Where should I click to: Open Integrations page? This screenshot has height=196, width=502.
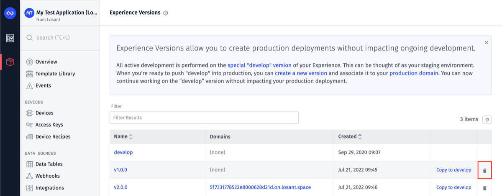click(50, 188)
